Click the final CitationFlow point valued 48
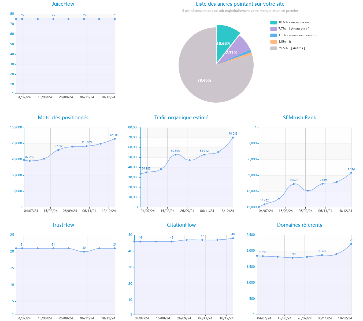 point(233,238)
